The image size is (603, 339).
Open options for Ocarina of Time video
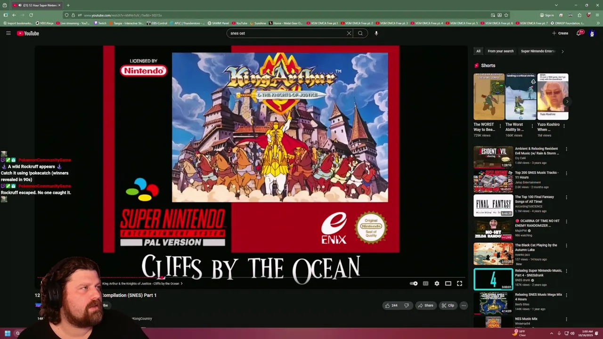(566, 221)
